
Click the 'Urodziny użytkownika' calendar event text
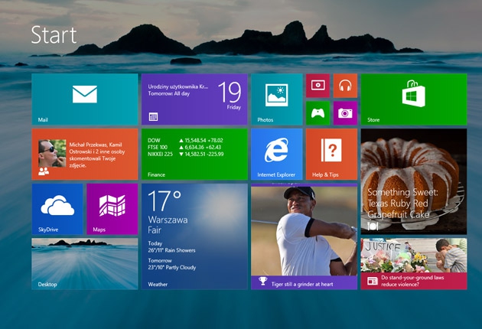coord(178,86)
